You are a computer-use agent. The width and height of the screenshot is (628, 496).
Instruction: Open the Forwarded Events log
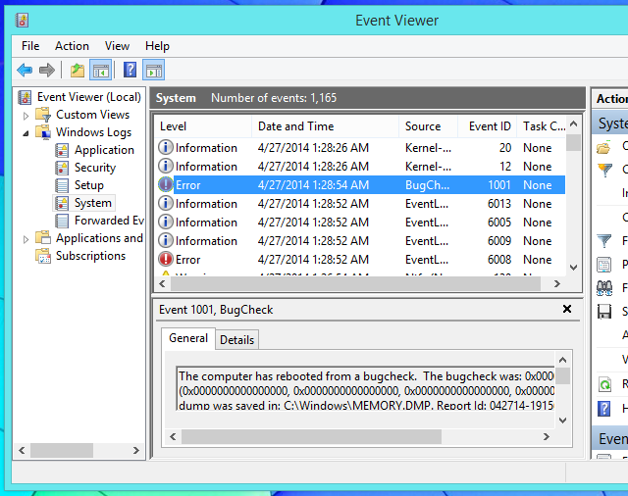(x=109, y=221)
